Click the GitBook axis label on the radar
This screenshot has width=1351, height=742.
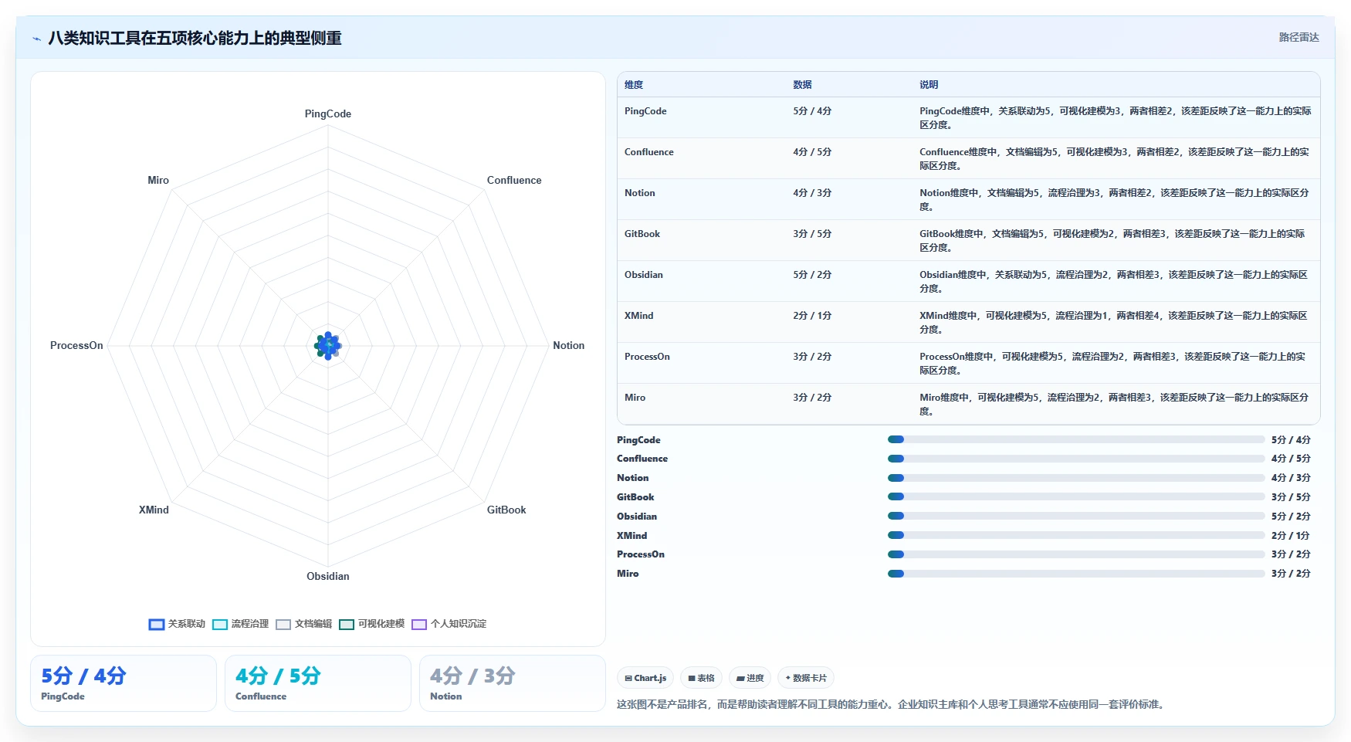click(506, 510)
